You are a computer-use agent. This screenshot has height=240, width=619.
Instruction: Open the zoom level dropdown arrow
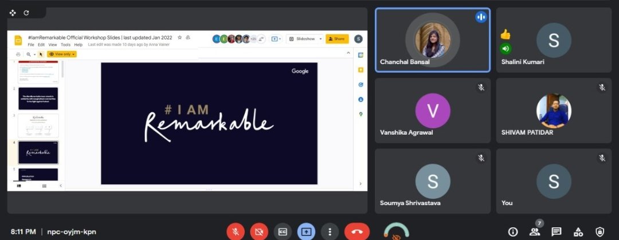34,54
